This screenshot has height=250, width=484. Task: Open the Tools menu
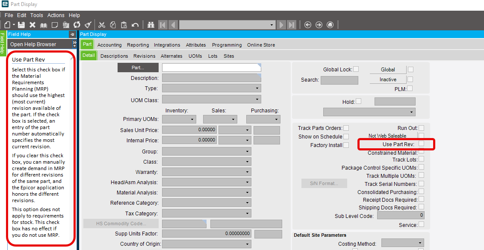coord(36,15)
